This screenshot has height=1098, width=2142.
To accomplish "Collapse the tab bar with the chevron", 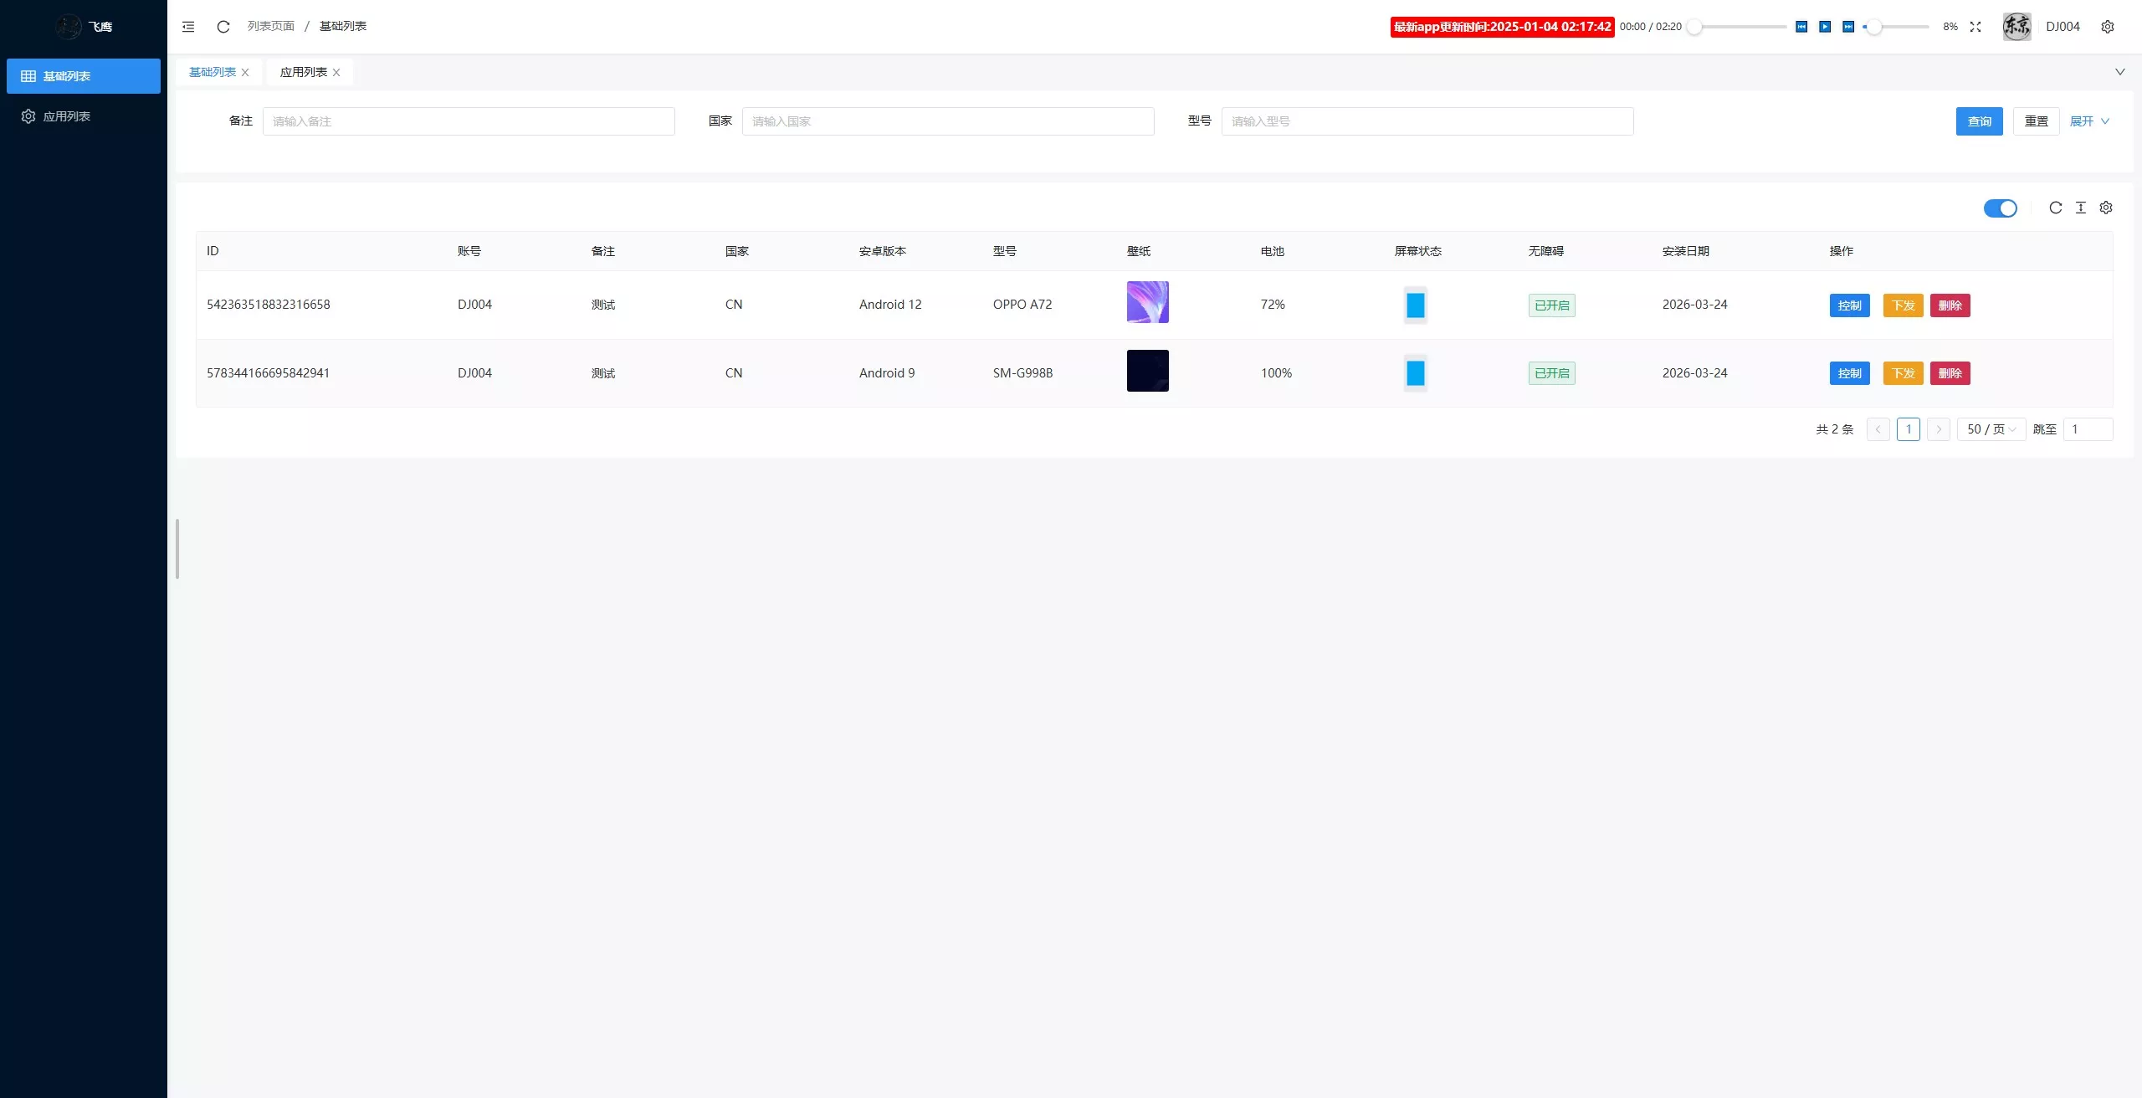I will [x=2120, y=71].
